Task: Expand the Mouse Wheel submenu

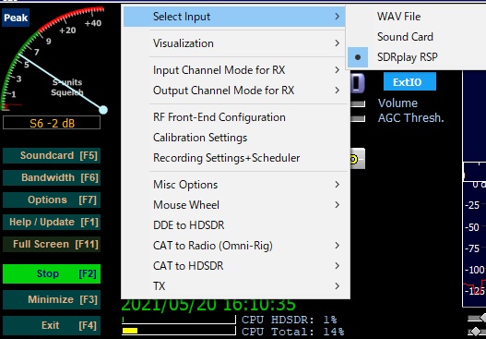Action: pos(234,205)
